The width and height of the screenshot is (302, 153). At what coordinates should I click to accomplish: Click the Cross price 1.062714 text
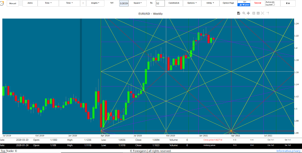(x=213, y=140)
